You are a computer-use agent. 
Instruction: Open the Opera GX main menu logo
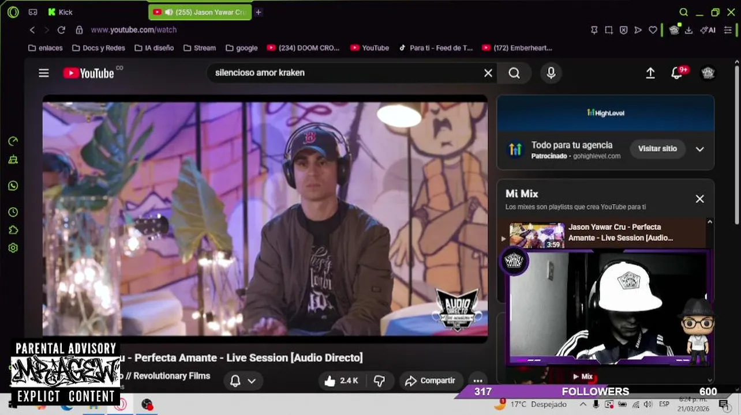pyautogui.click(x=13, y=12)
